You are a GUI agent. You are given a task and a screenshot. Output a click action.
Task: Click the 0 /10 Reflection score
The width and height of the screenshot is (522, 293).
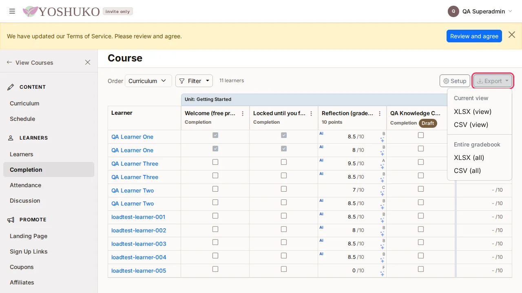coord(358,271)
